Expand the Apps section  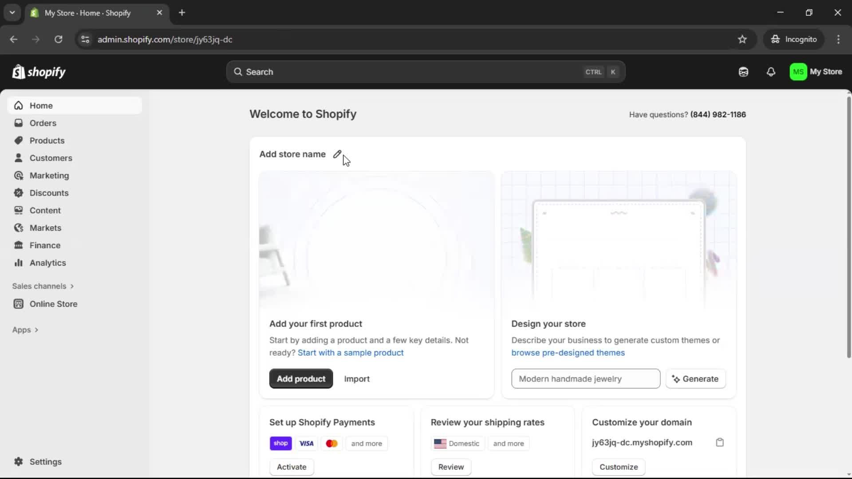25,330
